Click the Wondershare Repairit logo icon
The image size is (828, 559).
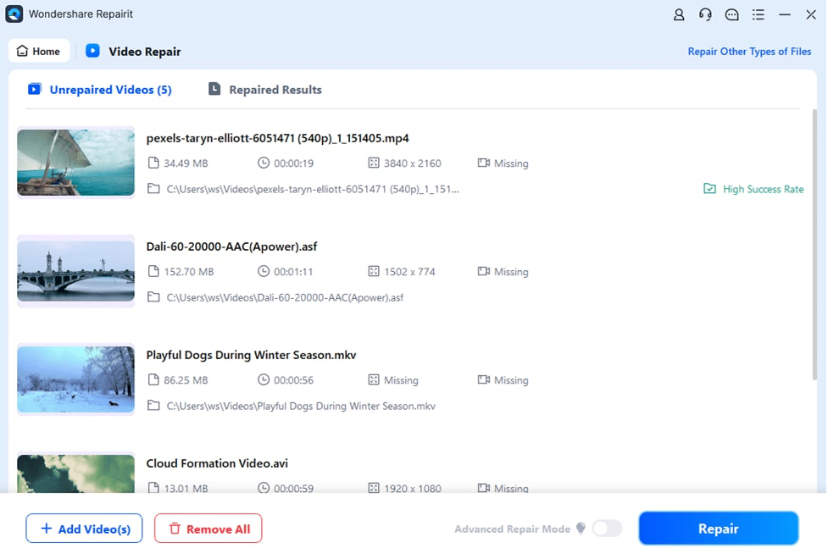click(14, 14)
